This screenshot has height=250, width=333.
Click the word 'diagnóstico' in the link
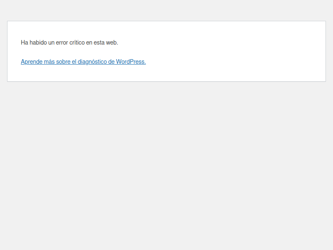92,62
